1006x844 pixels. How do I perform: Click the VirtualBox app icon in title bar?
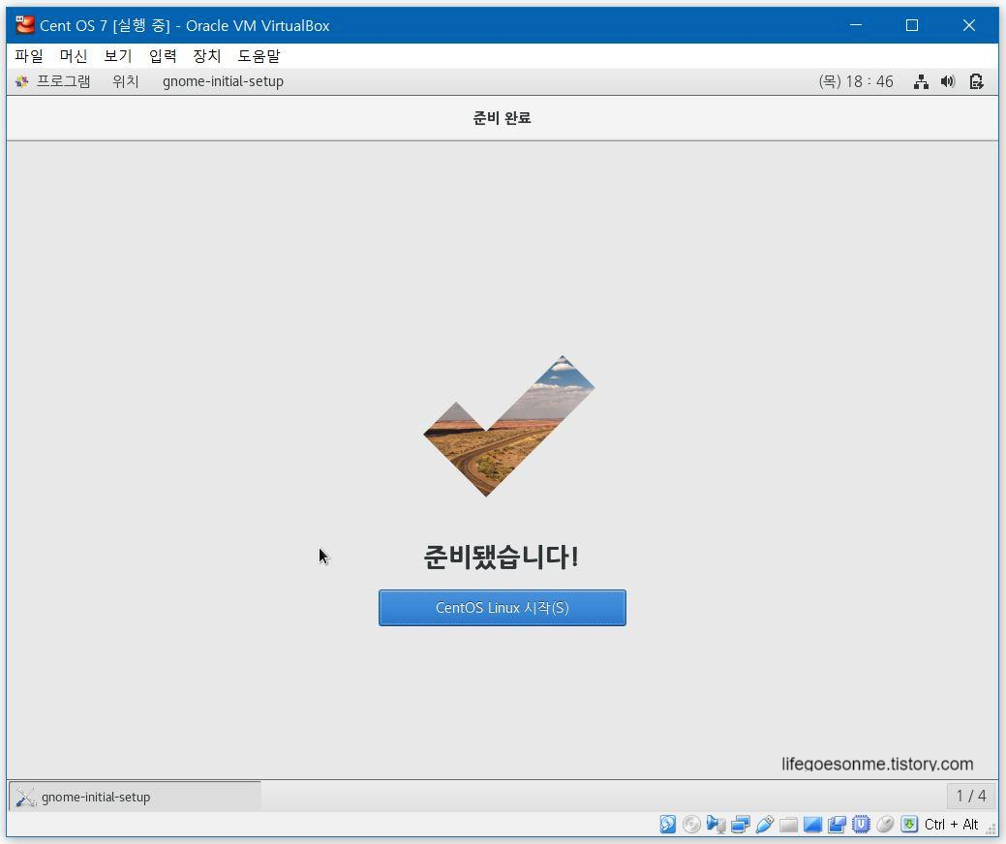click(x=25, y=25)
